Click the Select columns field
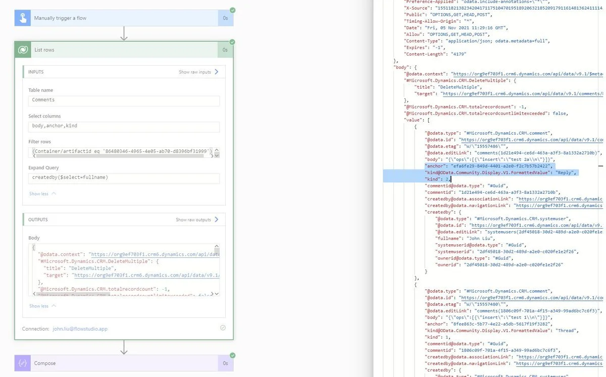 tap(124, 126)
